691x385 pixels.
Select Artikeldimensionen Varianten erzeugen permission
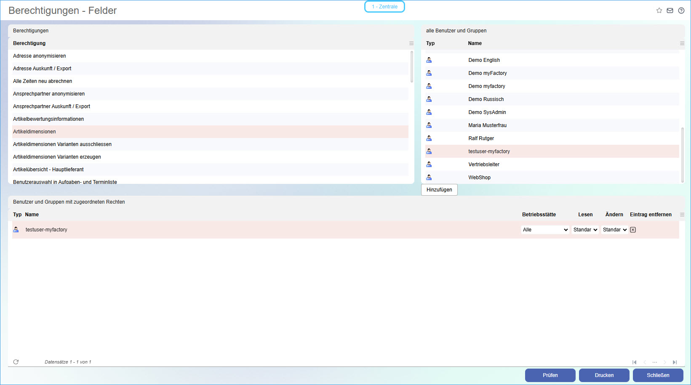coord(57,157)
